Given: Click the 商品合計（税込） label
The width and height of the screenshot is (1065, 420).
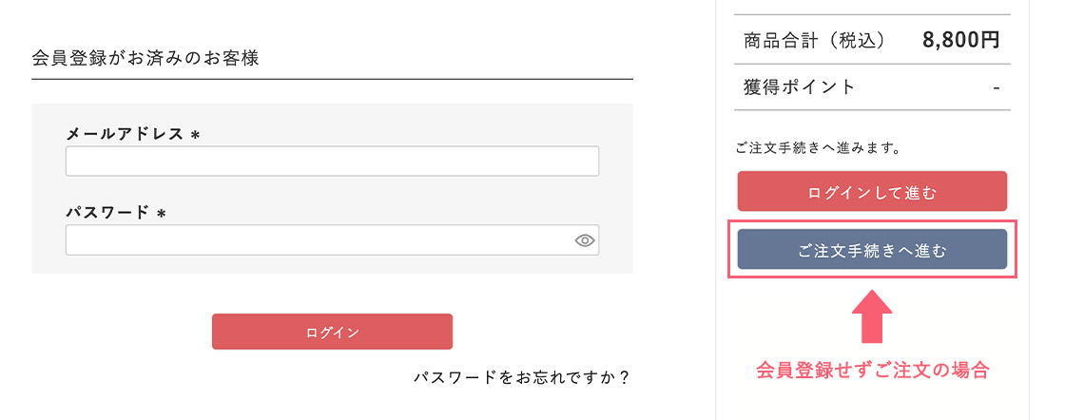Looking at the screenshot, I should click(815, 40).
